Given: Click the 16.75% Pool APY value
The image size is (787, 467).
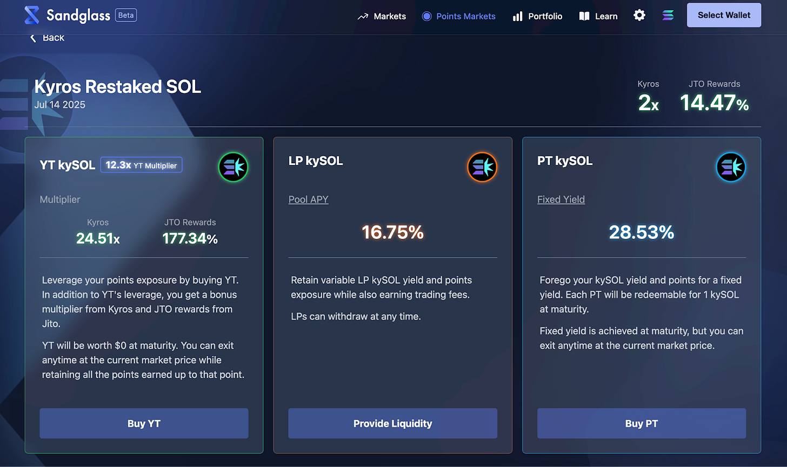Looking at the screenshot, I should pyautogui.click(x=392, y=232).
